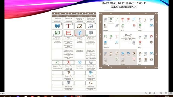
Task: Click the red 巳 day branch tile
Action: tap(68, 33)
